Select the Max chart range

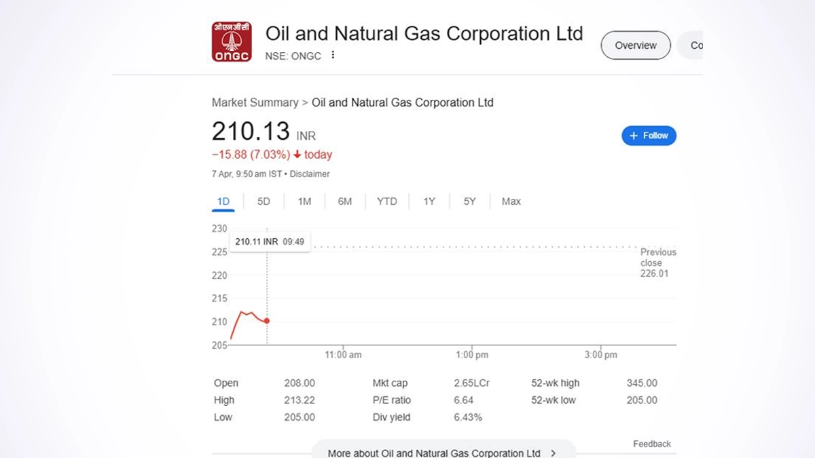(x=511, y=202)
